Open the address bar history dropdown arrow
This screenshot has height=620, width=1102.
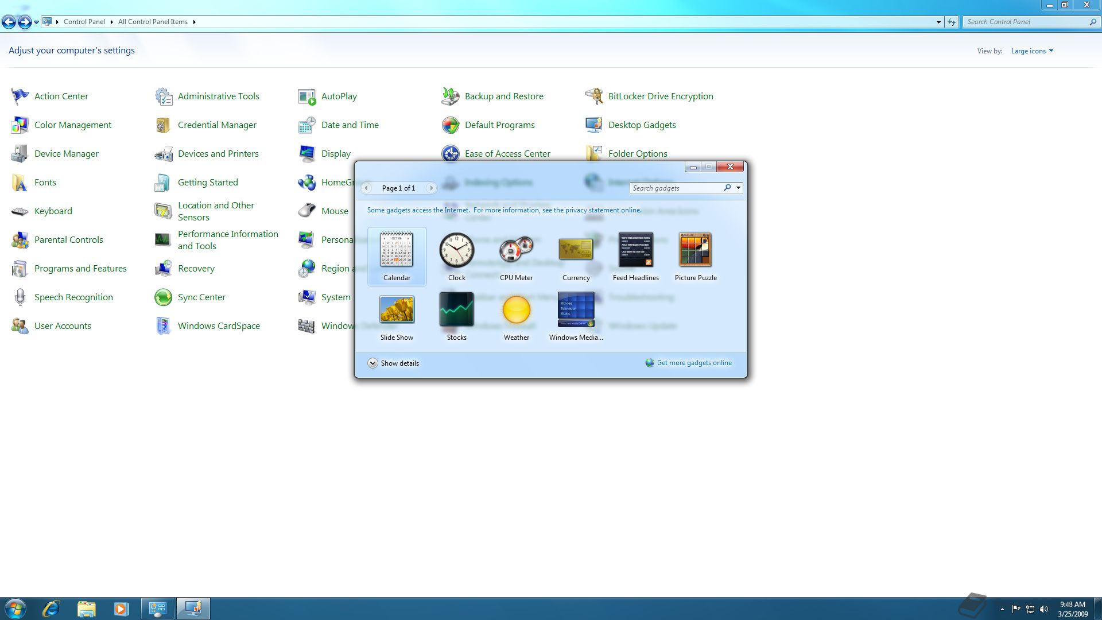[x=938, y=22]
